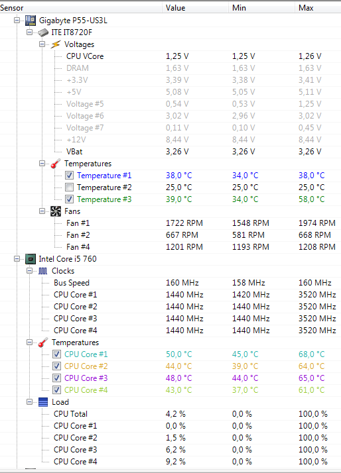
Task: Click the thermometer icon beside motherboard Temperatures
Action: click(x=56, y=164)
